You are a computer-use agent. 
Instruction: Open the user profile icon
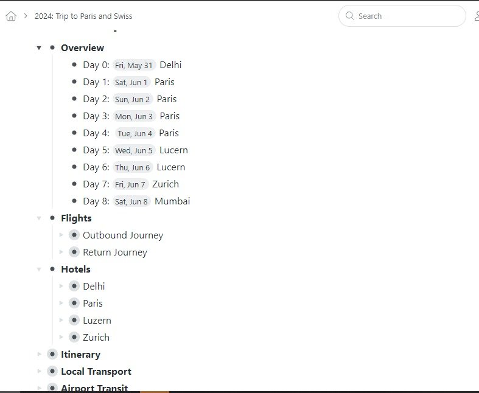[x=477, y=16]
